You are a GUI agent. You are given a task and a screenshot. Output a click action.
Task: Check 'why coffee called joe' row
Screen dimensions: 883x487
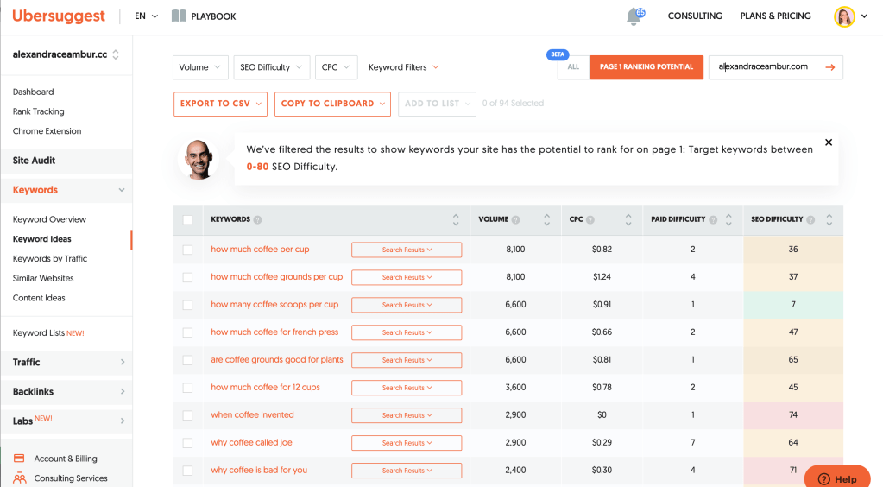(x=187, y=443)
